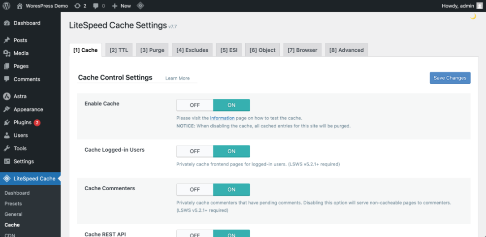Open the [8] Advanced tab
This screenshot has width=486, height=237.
[x=347, y=50]
